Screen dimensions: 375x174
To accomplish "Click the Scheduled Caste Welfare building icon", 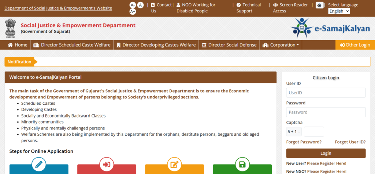I will point(36,45).
